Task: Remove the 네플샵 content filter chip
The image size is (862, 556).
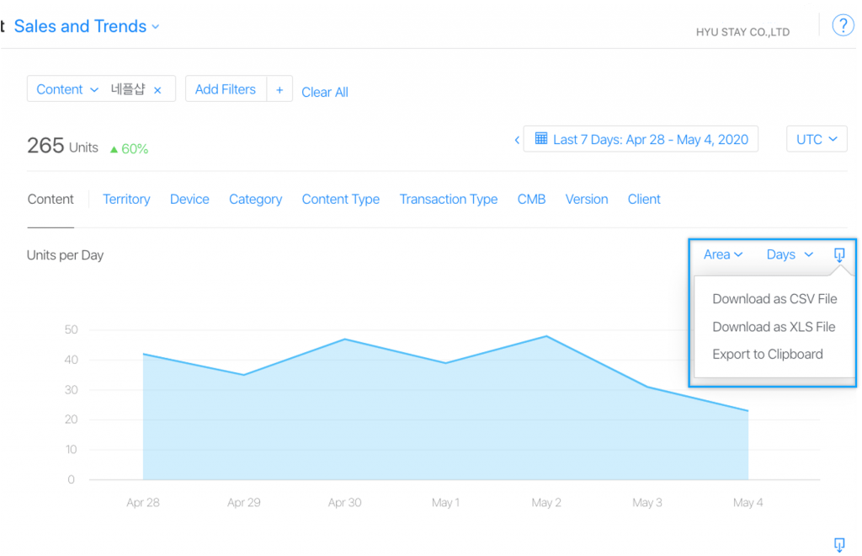Action: [157, 88]
